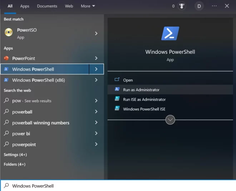Open the More dropdown filter
Image resolution: width=236 pixels, height=191 pixels.
88,6
